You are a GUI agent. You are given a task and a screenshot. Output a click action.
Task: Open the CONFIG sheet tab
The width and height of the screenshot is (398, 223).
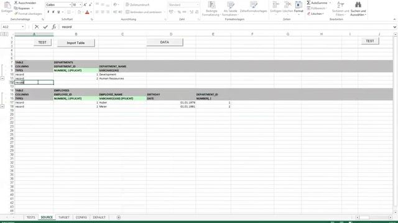81,217
